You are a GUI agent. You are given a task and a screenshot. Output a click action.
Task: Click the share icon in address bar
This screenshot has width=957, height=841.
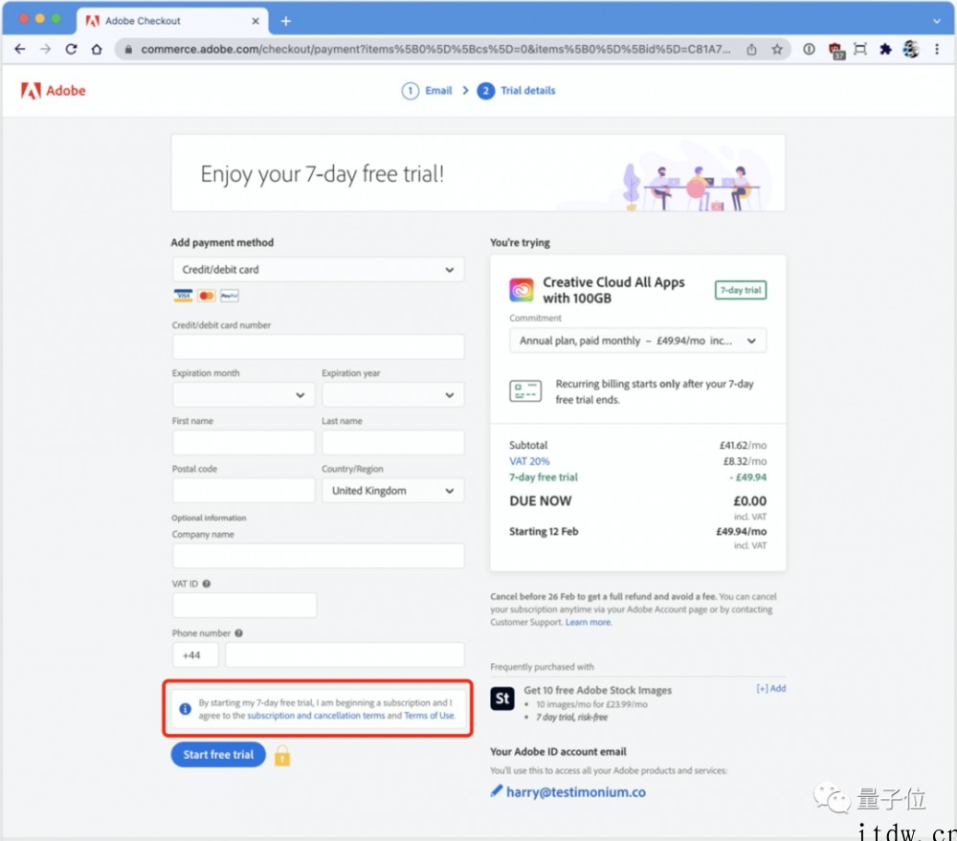[x=751, y=50]
